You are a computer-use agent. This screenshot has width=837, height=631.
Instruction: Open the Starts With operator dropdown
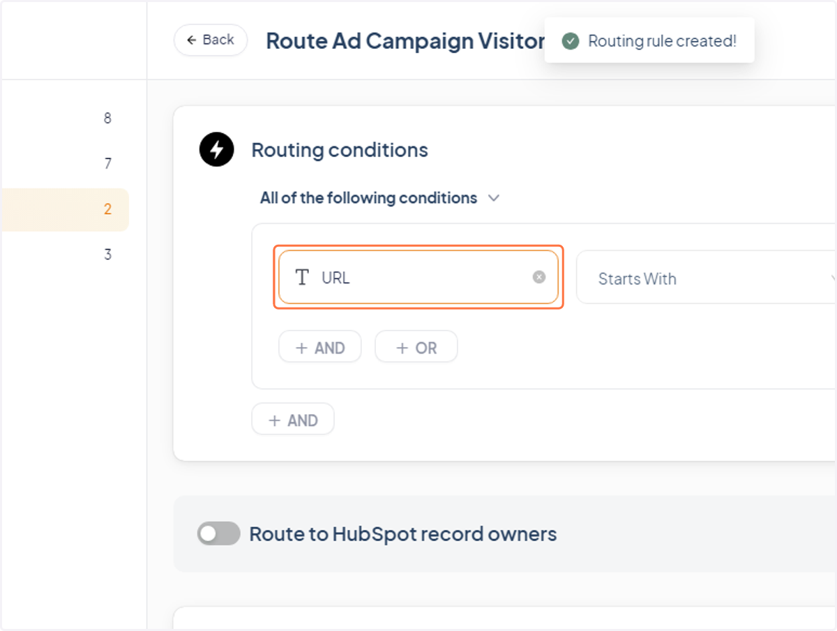tap(707, 278)
